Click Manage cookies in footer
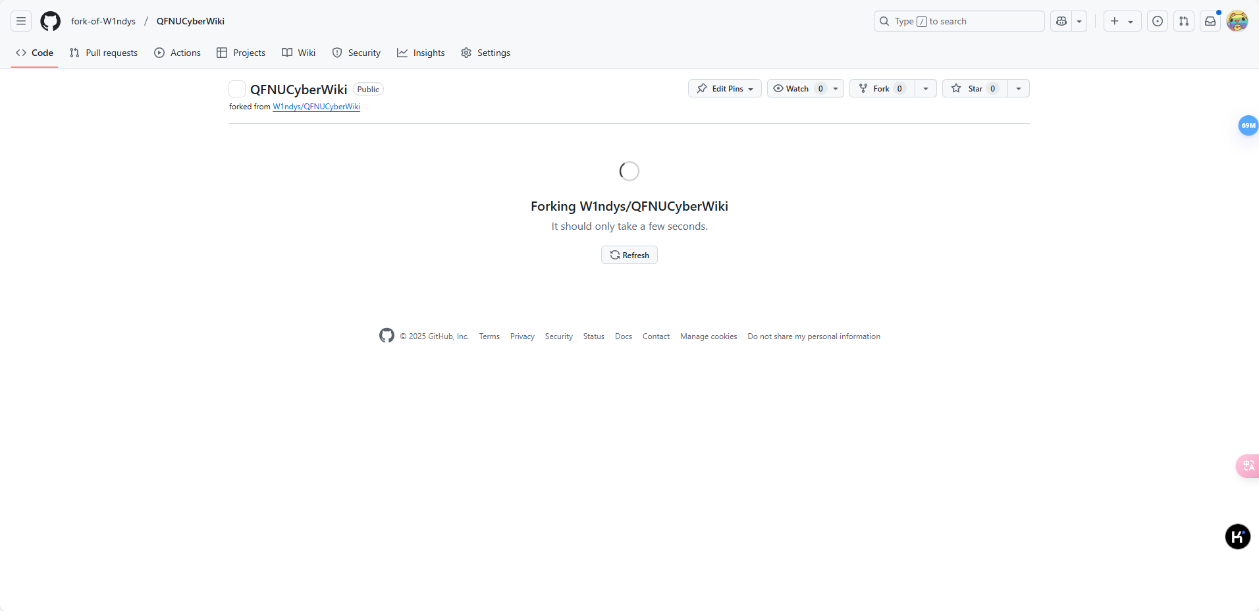This screenshot has width=1259, height=611. point(709,336)
